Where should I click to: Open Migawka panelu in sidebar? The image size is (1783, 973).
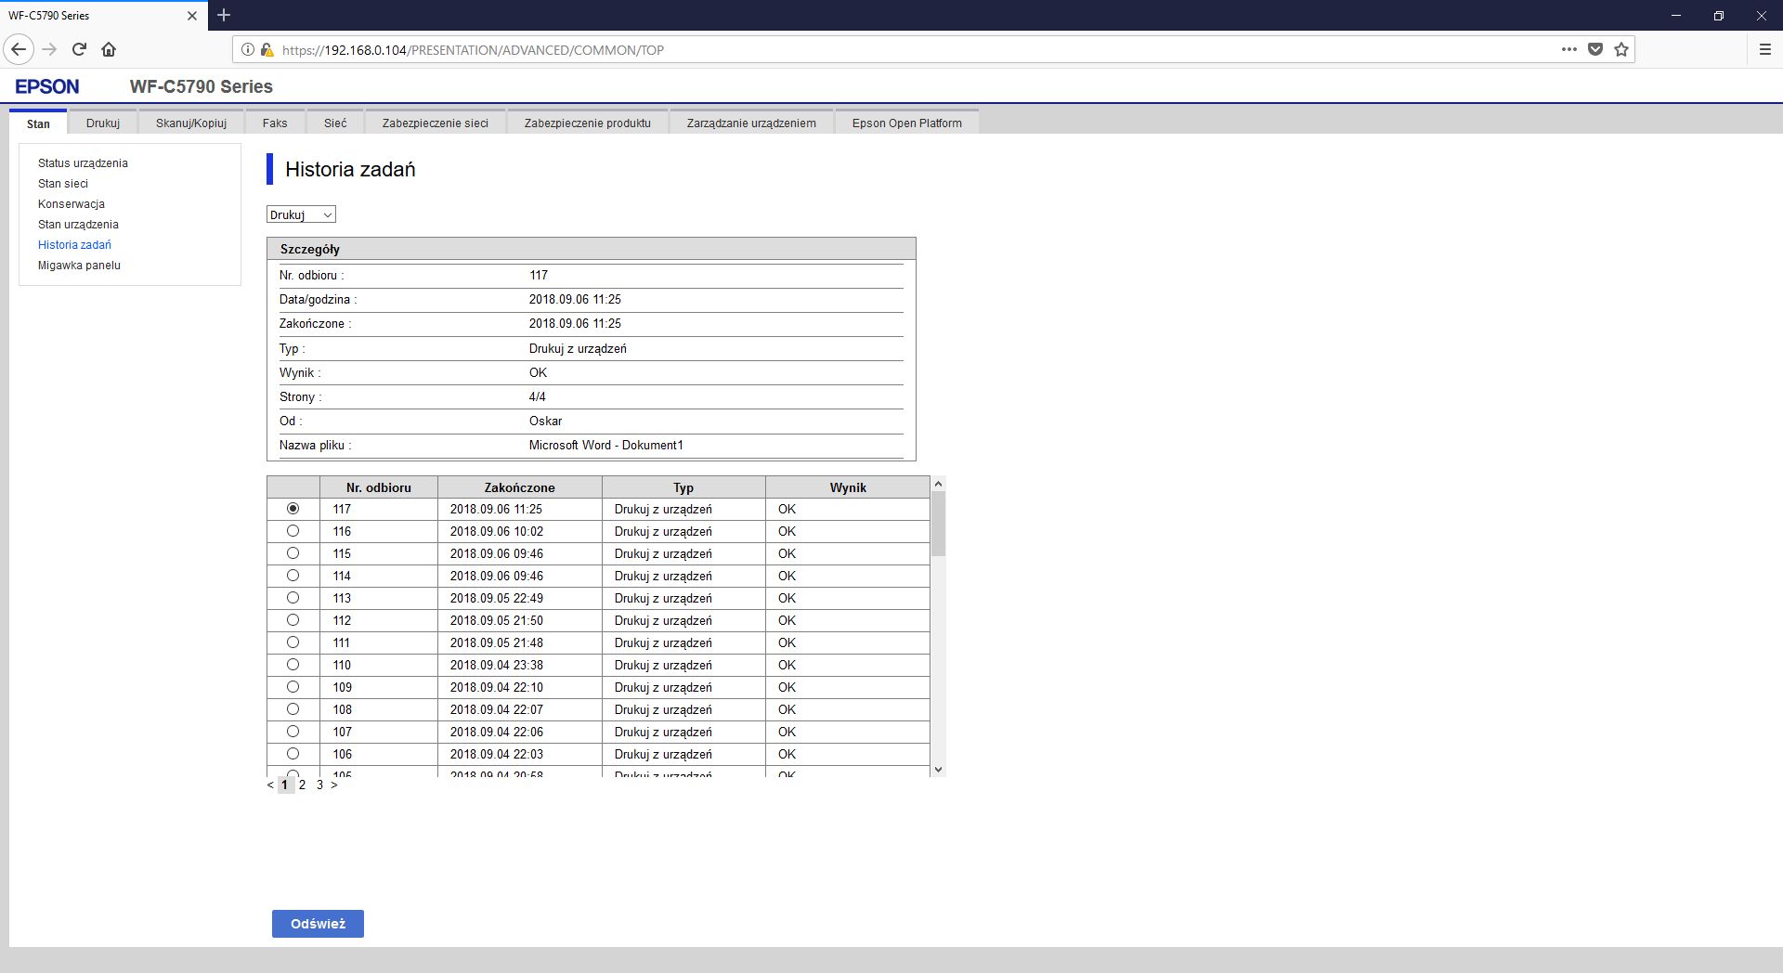pos(79,265)
